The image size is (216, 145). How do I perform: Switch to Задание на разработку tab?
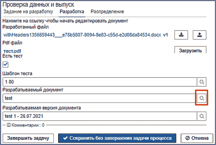[28, 11]
